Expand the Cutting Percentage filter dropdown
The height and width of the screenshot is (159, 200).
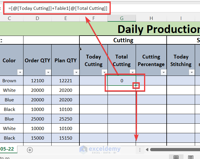click(x=163, y=72)
